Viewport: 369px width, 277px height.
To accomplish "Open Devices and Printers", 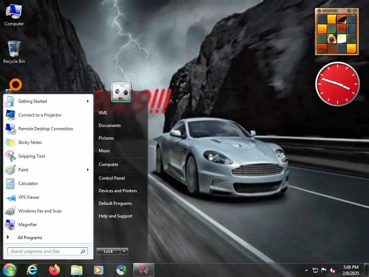I will click(x=118, y=191).
